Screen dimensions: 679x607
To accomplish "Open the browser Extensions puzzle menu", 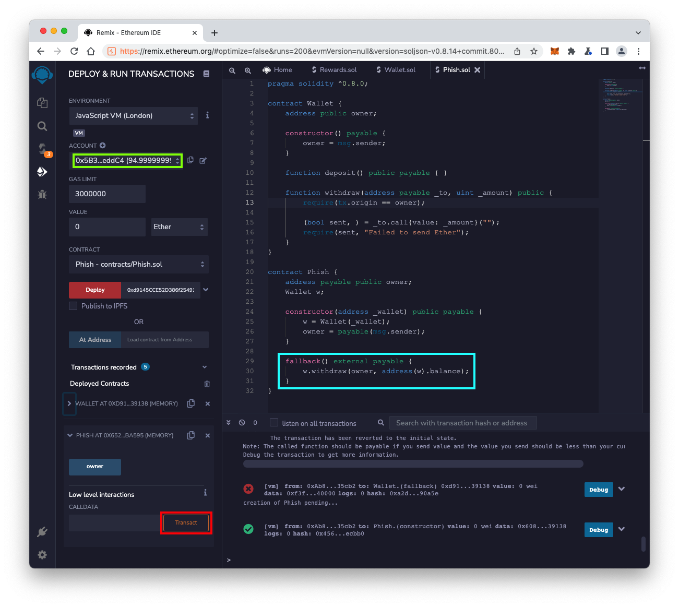I will click(571, 51).
